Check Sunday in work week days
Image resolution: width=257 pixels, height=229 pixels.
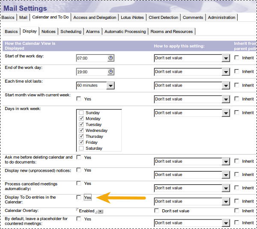[x=81, y=113]
